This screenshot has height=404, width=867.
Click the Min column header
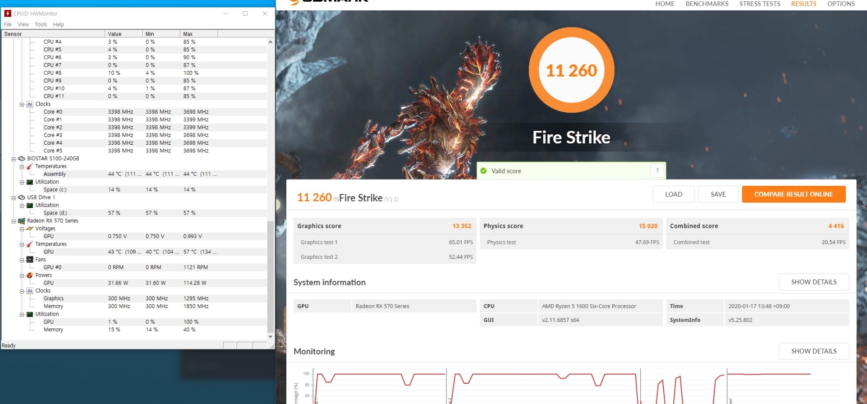pyautogui.click(x=161, y=34)
